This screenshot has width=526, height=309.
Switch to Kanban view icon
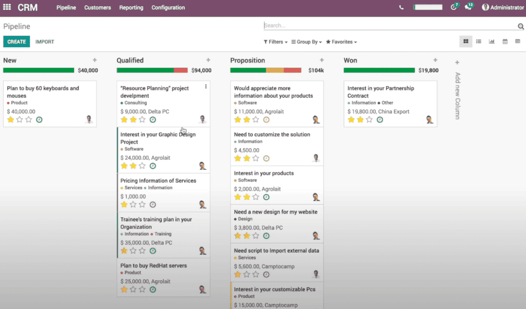pos(465,42)
